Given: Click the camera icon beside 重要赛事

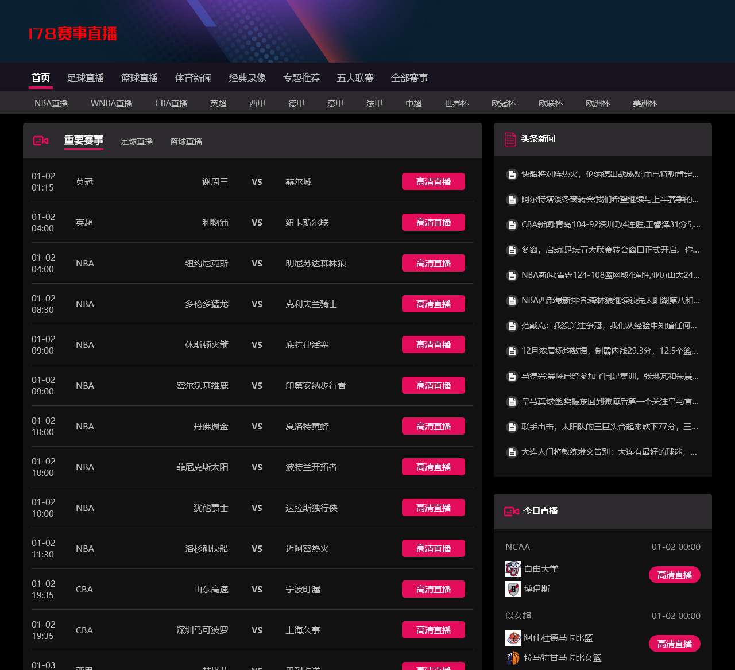Looking at the screenshot, I should click(41, 141).
